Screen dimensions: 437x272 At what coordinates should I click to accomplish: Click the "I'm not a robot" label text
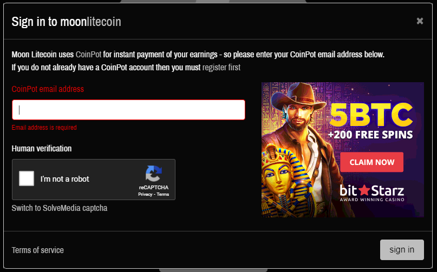click(64, 179)
